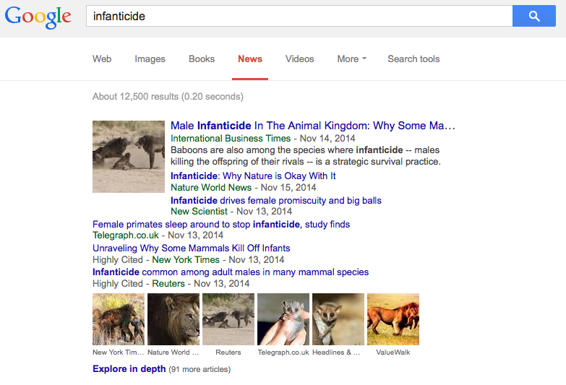566x385 pixels.
Task: Click the ValueWalk lion carrying cub thumbnail
Action: coord(393,319)
